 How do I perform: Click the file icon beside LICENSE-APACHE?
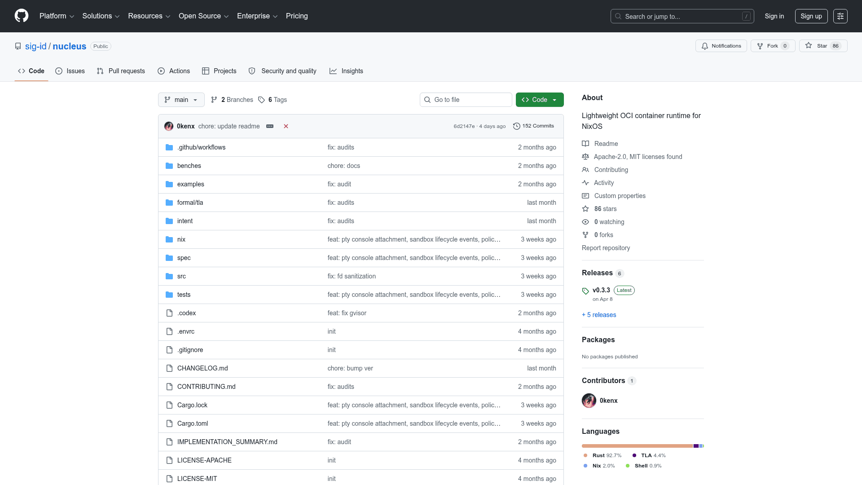coord(169,460)
